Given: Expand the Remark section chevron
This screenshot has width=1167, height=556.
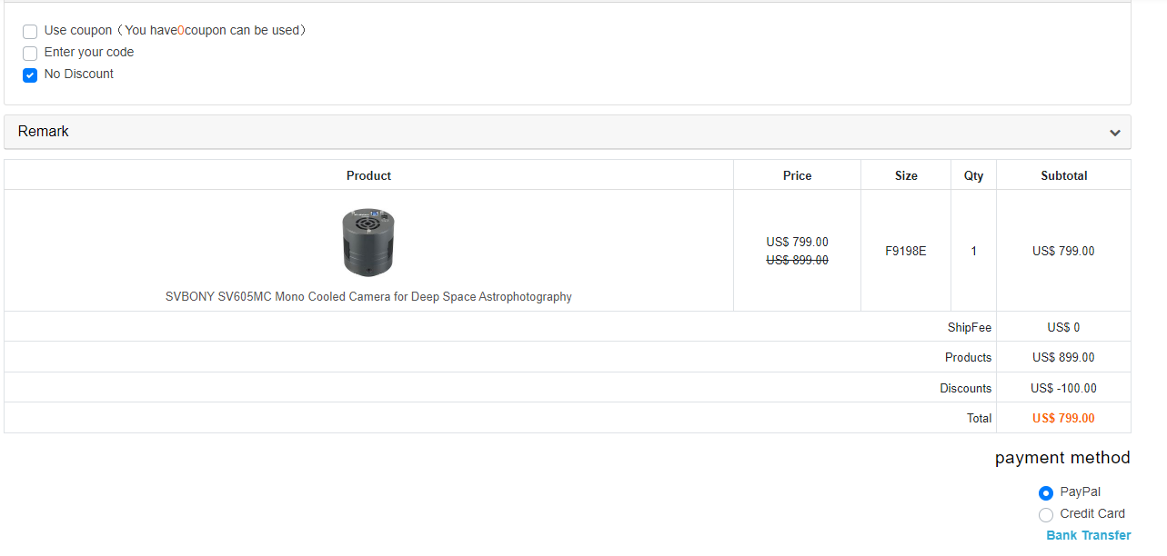Looking at the screenshot, I should pyautogui.click(x=1114, y=133).
